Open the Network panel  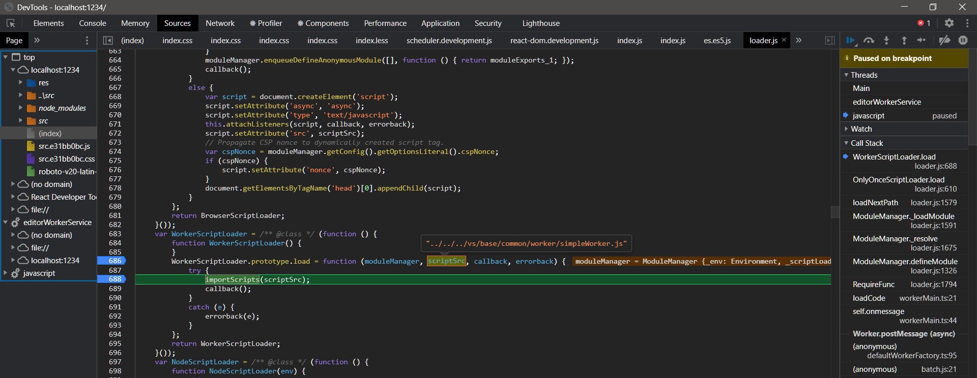(220, 23)
